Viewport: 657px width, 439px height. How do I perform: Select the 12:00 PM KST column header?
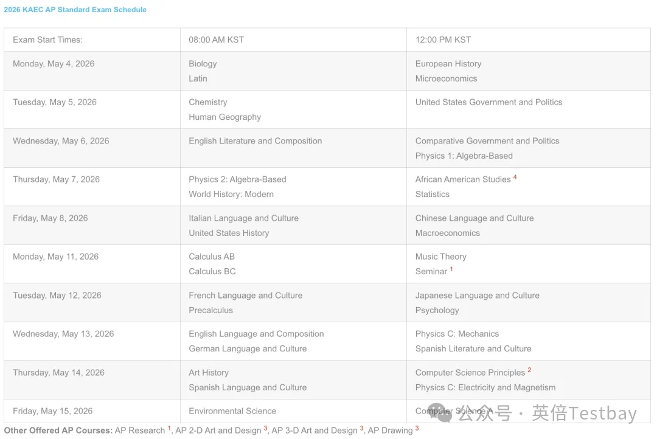click(x=443, y=40)
